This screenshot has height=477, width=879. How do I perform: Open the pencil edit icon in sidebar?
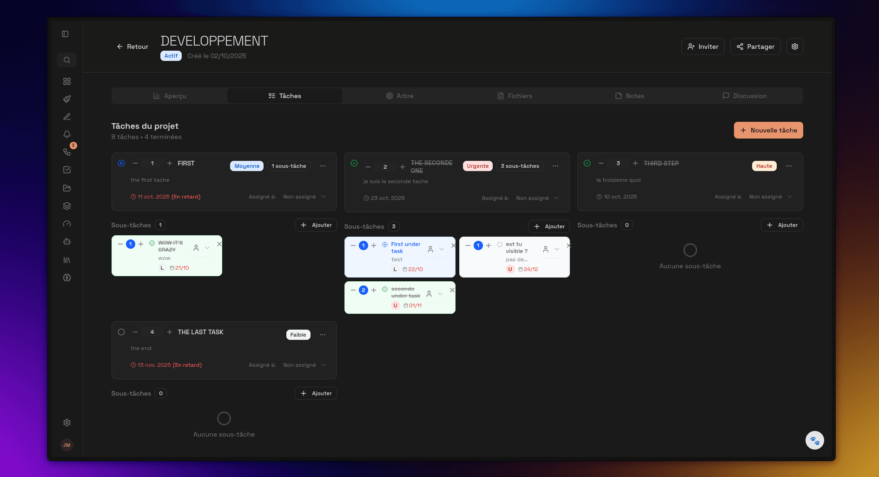[67, 117]
